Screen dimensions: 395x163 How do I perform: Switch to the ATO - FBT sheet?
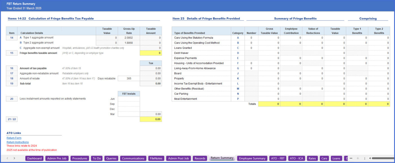277,158
